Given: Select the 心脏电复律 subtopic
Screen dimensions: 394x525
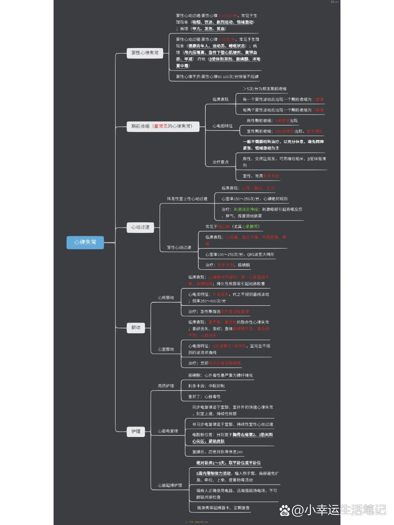Looking at the screenshot, I should tap(168, 431).
